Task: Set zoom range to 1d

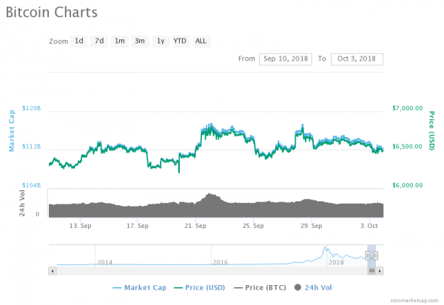Action: [78, 41]
